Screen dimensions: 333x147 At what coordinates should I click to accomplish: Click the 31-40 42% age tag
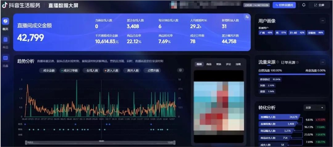tap(297, 33)
